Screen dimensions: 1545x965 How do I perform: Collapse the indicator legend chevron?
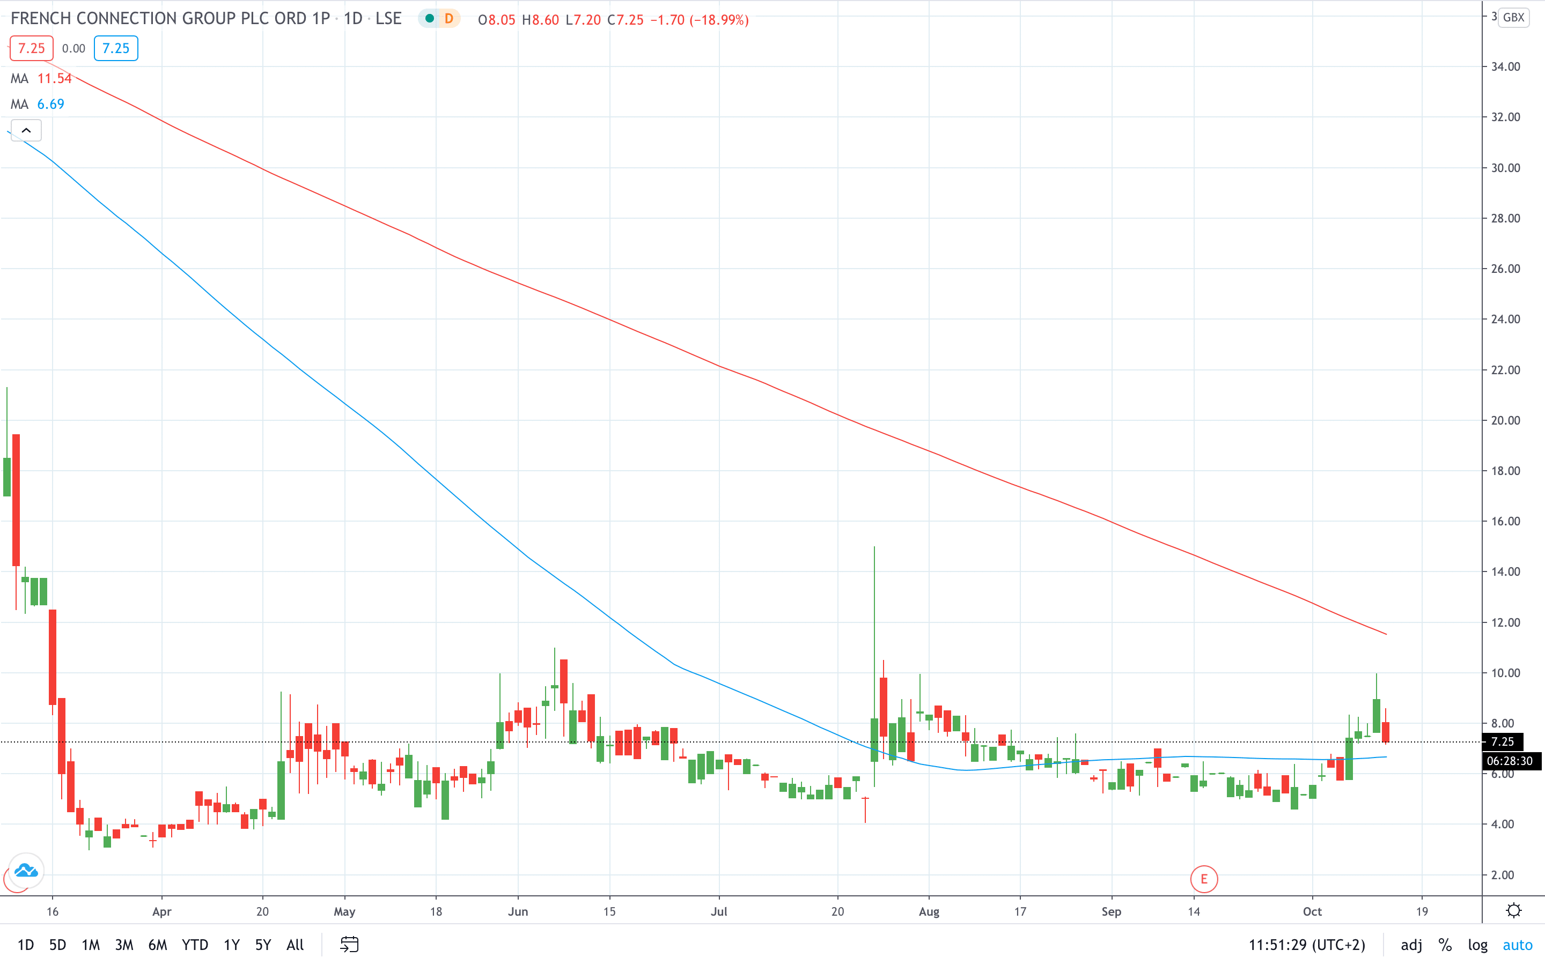coord(26,130)
